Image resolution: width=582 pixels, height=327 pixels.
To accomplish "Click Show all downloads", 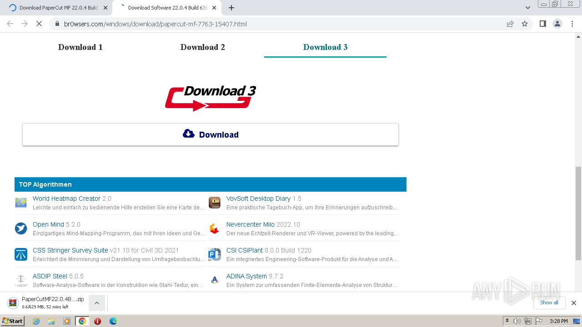I will (549, 302).
